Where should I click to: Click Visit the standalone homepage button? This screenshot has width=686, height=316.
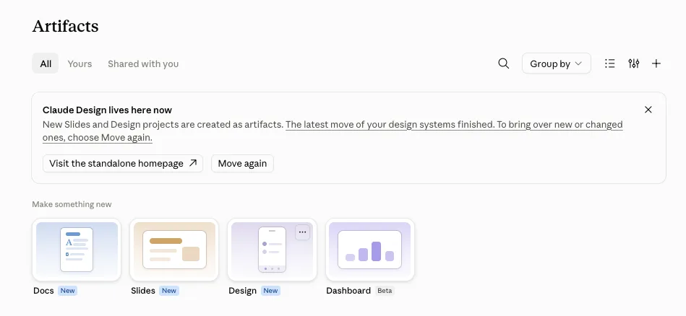[x=123, y=163]
